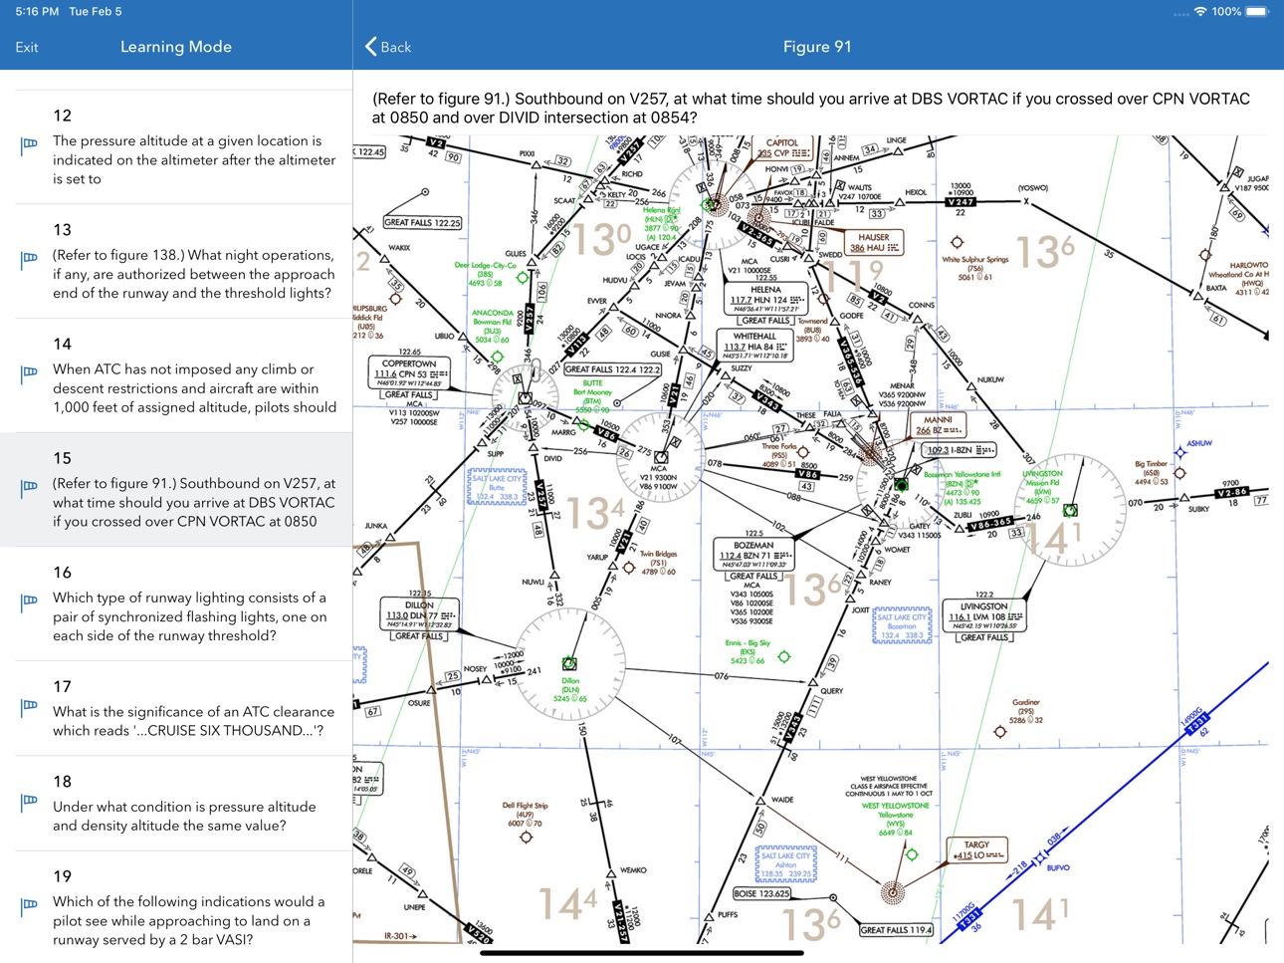Open question 16 about runway lighting type
1284x963 pixels.
[176, 604]
